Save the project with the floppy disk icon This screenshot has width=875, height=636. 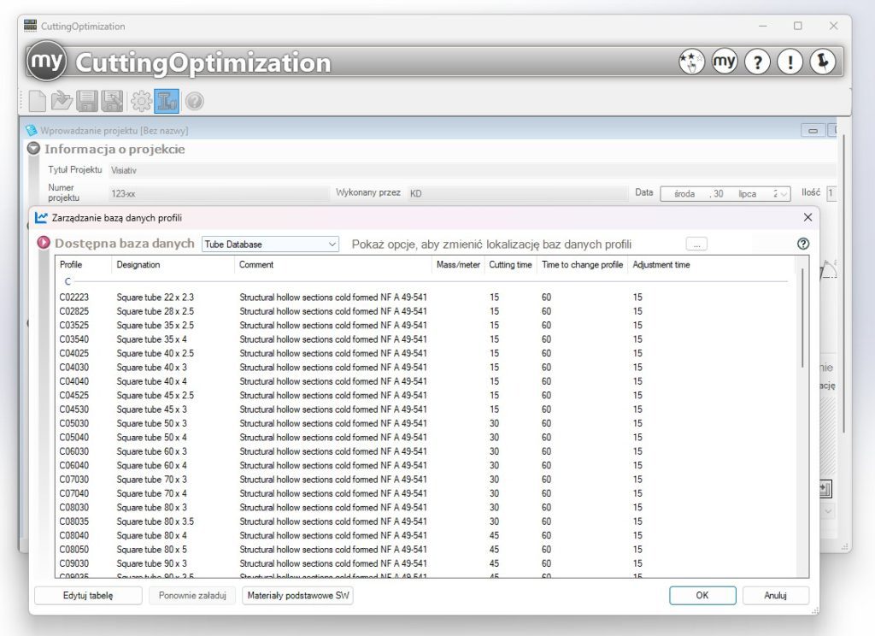pyautogui.click(x=87, y=101)
